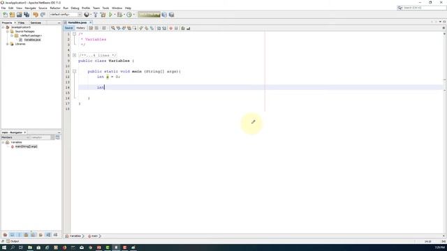447x251 pixels.
Task: Open the Debug menu
Action: point(75,8)
